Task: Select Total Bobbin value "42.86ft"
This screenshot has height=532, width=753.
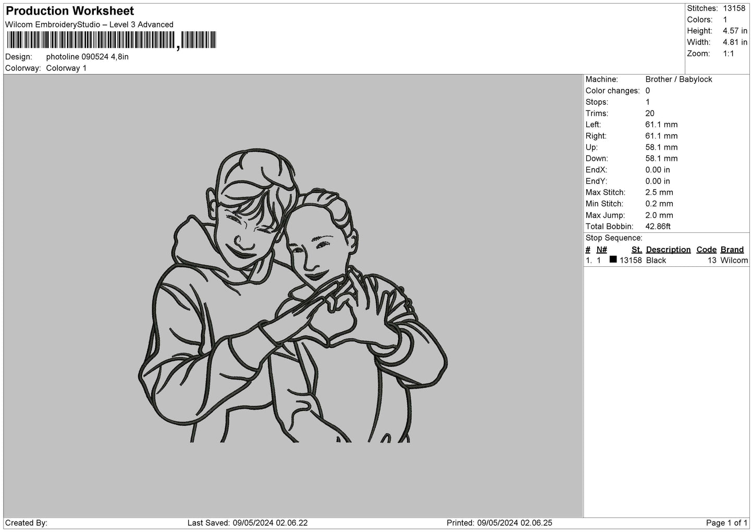Action: (x=658, y=227)
